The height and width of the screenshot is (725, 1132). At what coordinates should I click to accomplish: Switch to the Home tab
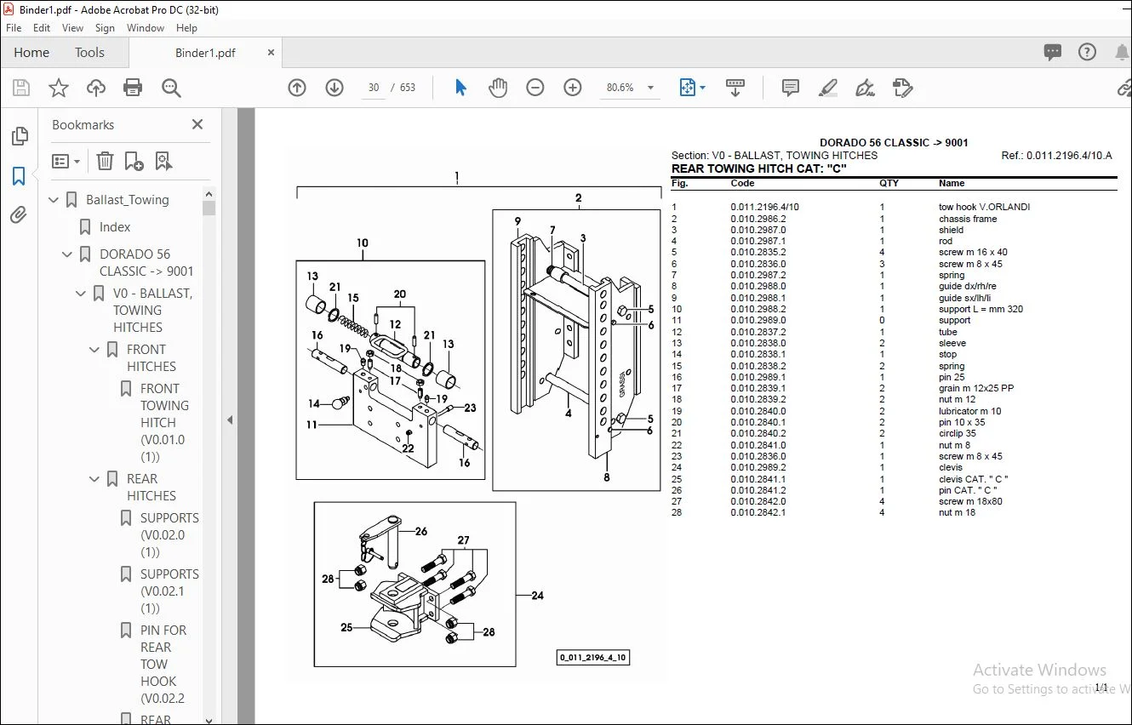31,53
